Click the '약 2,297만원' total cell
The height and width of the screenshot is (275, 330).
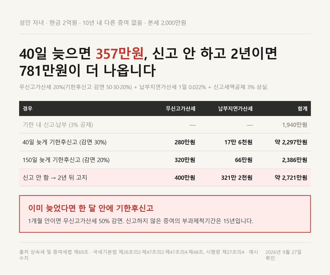coord(291,142)
